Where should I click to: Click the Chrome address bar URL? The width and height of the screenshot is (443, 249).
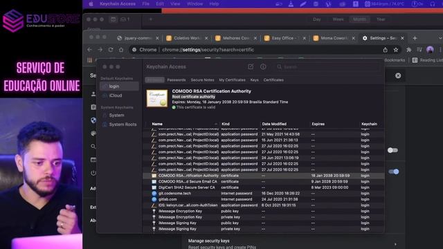(208, 50)
